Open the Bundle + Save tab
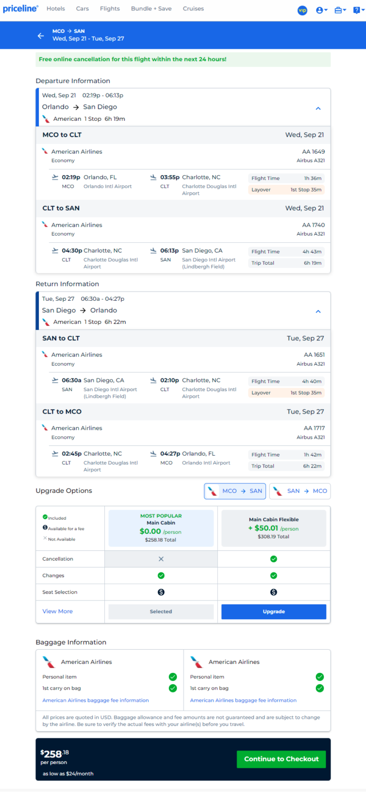This screenshot has width=366, height=792. [x=151, y=9]
